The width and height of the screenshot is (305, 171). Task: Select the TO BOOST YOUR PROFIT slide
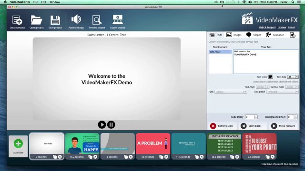(x=259, y=143)
